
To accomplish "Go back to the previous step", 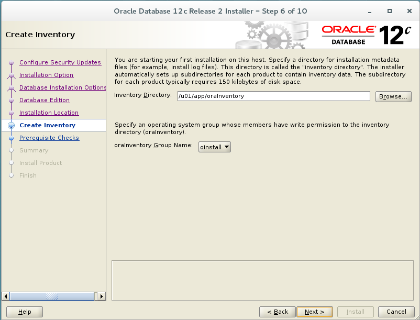I will click(x=278, y=312).
